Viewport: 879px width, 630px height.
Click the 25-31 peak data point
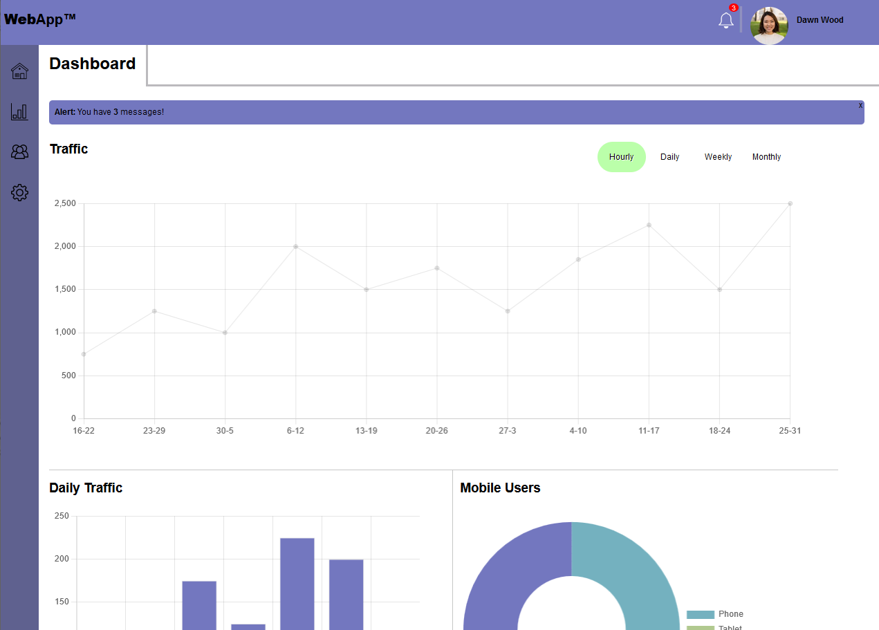(x=790, y=203)
